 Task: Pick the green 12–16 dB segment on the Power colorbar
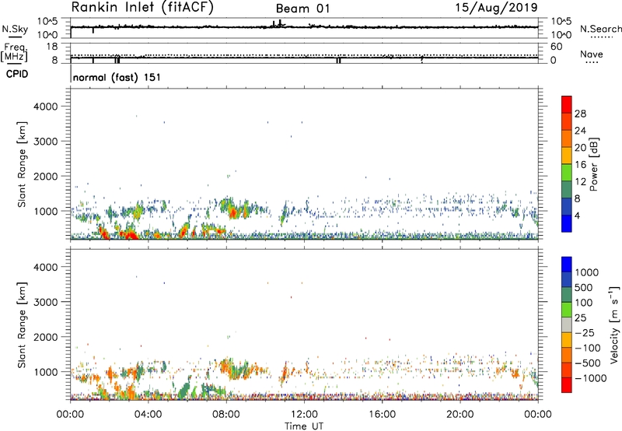[x=567, y=172]
